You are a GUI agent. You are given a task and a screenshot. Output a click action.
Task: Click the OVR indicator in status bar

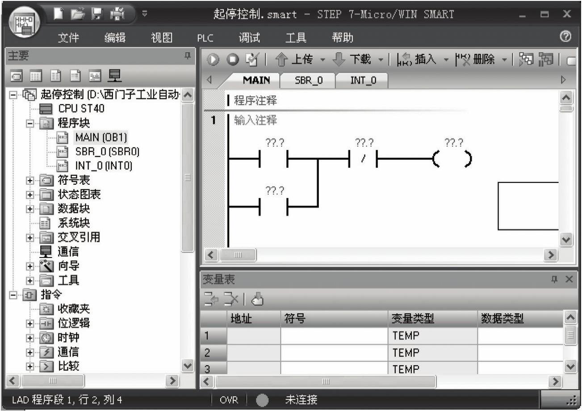(229, 400)
